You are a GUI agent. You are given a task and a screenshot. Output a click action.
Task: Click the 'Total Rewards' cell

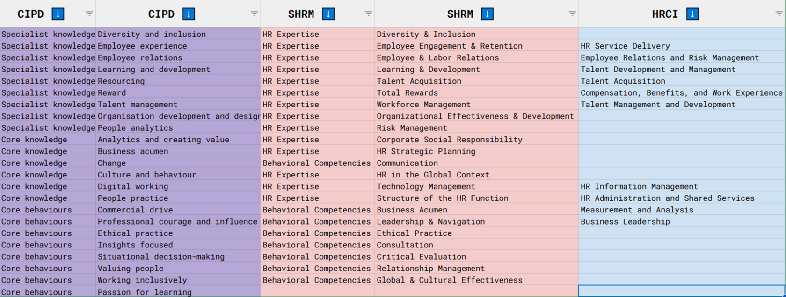click(x=476, y=93)
